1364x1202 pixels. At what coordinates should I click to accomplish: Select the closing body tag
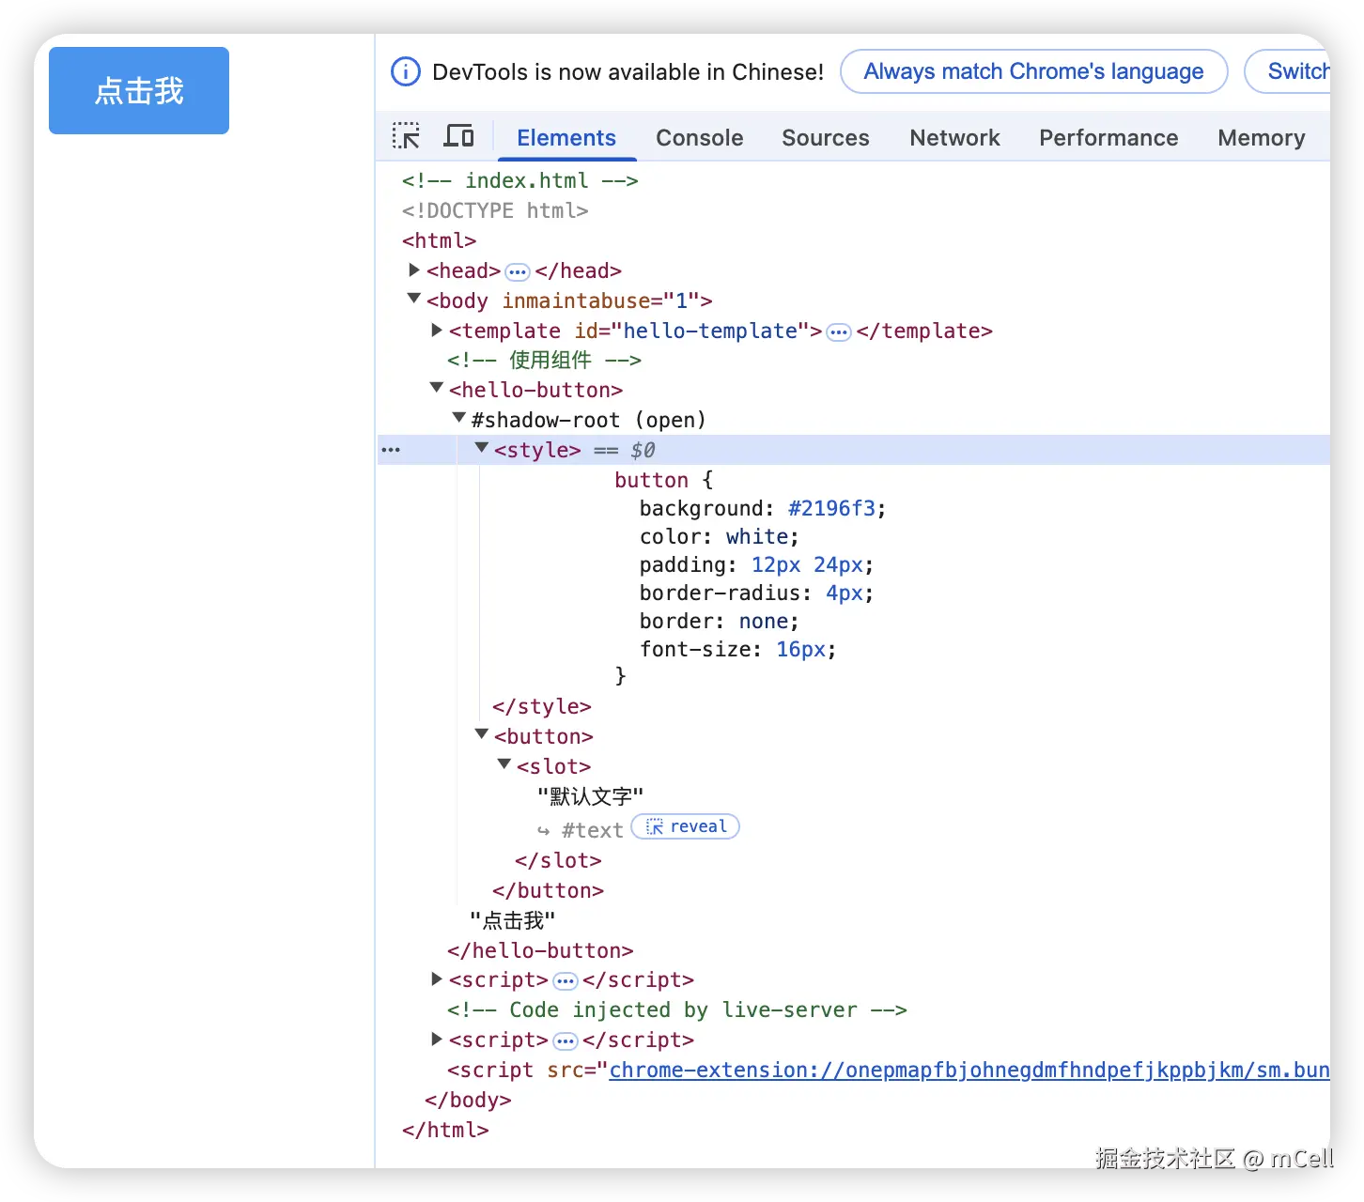tap(468, 1100)
